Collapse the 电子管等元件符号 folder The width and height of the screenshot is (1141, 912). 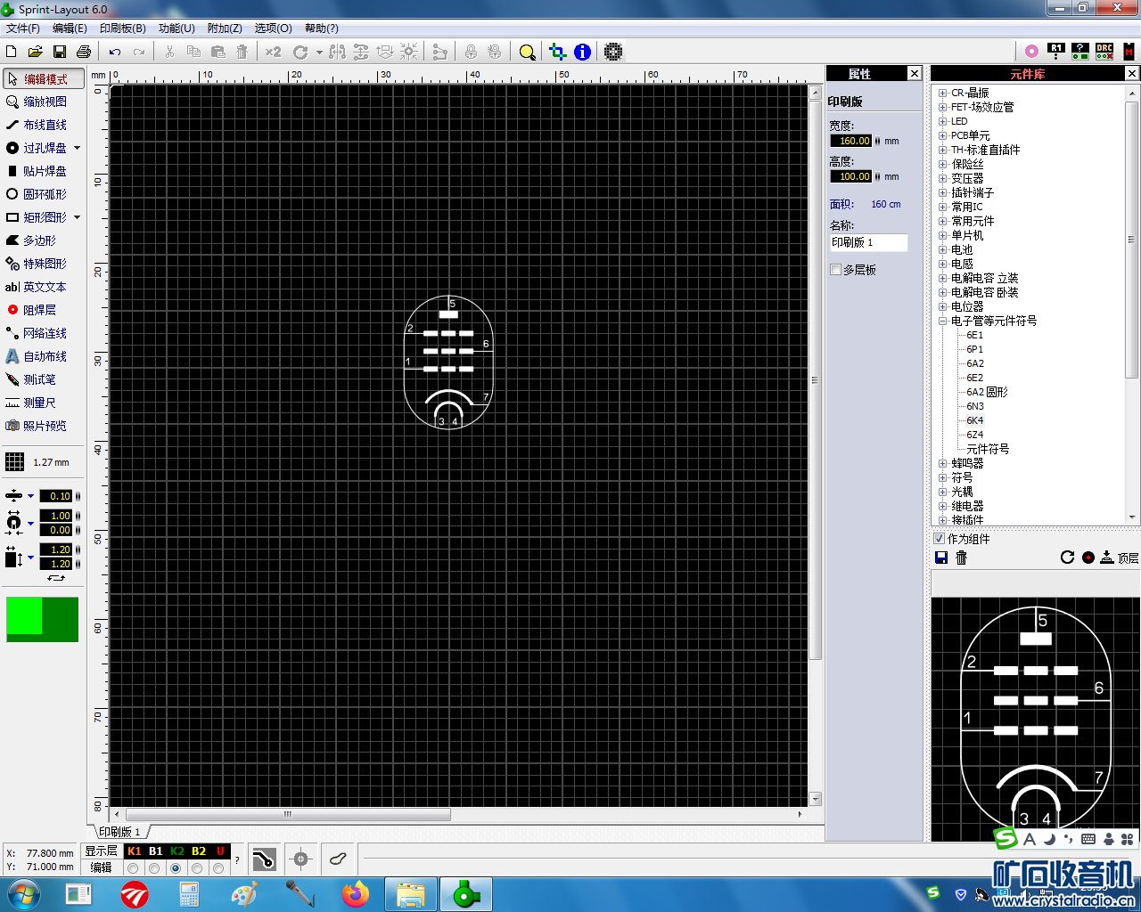[942, 321]
